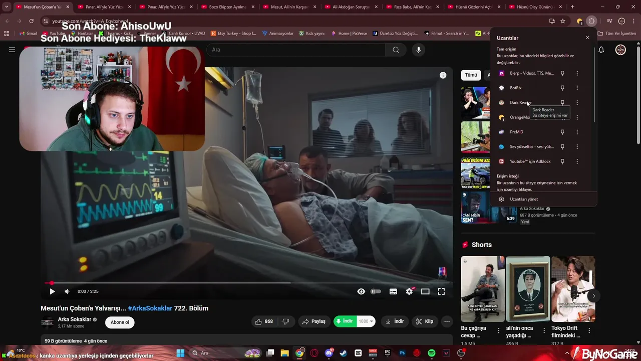Pin the Blerp extension to toolbar
Screen dimensions: 641x361
[x=562, y=73]
